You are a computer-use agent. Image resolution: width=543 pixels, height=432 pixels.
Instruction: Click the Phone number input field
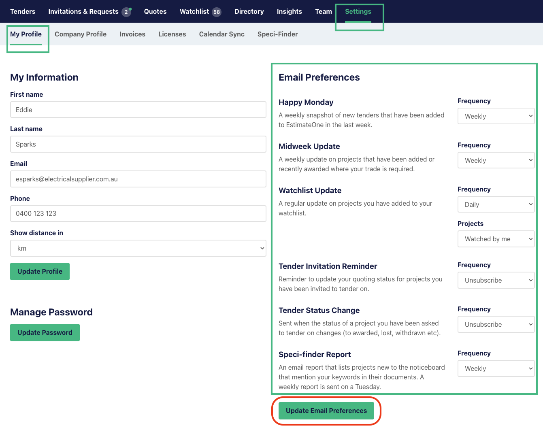pos(138,213)
